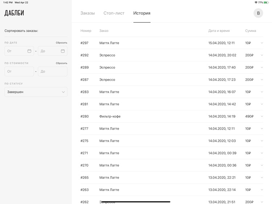
Task: Switch to the Стоп-лист tab
Action: pyautogui.click(x=114, y=13)
